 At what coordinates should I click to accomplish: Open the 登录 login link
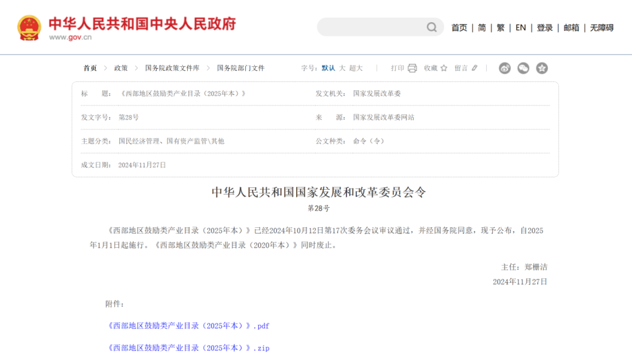coord(545,28)
